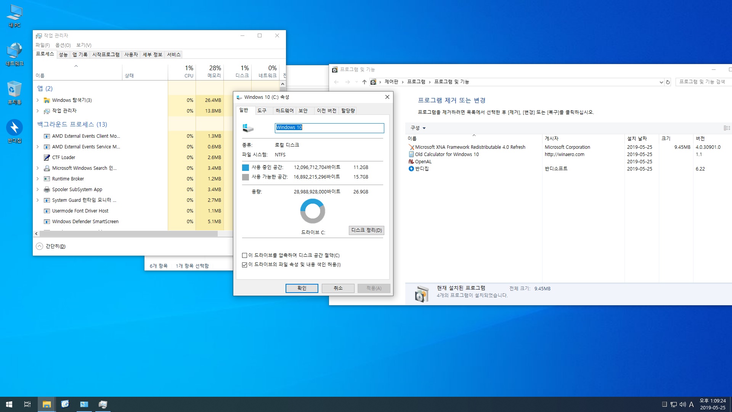The height and width of the screenshot is (412, 732).
Task: Open 옵션(O) menu in Task Manager
Action: pyautogui.click(x=63, y=45)
